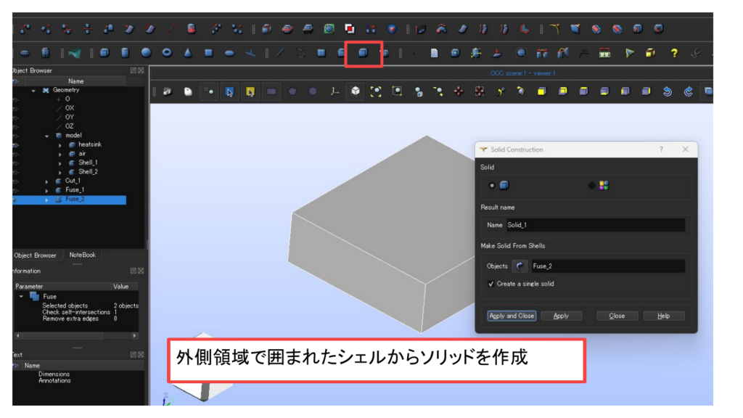Click the yellow question mark help icon

coord(673,53)
